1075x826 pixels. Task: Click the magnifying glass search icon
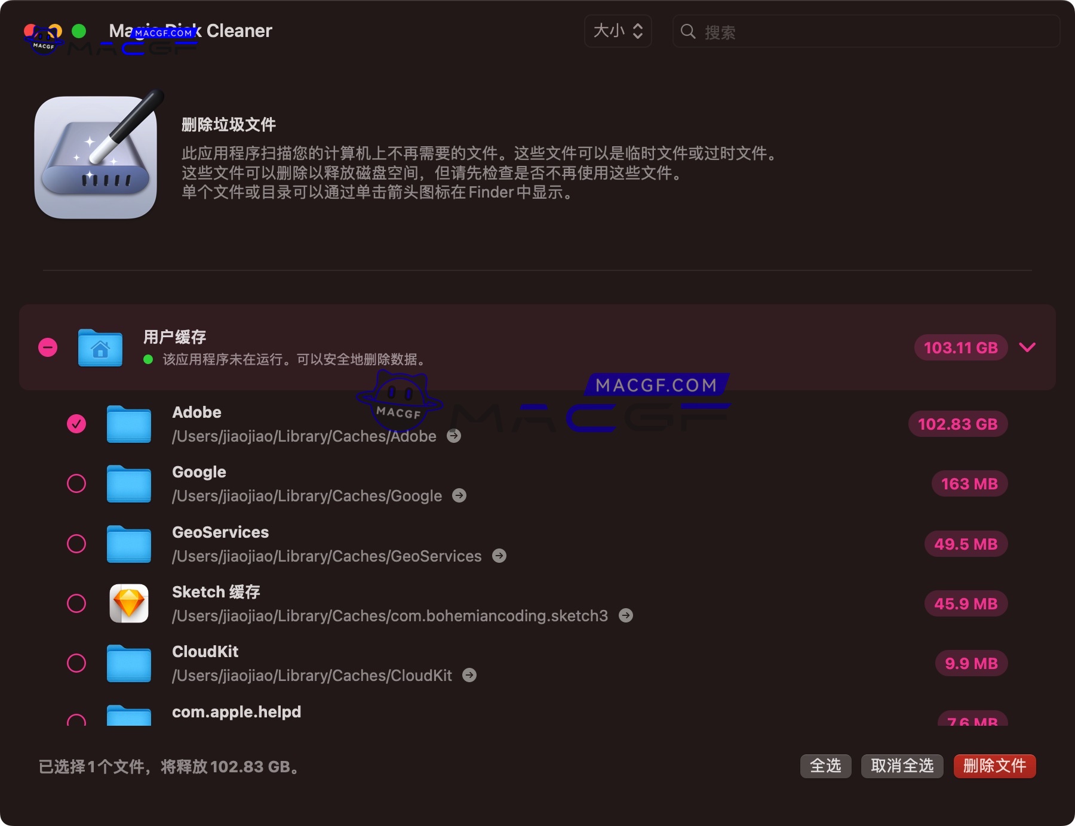[688, 31]
